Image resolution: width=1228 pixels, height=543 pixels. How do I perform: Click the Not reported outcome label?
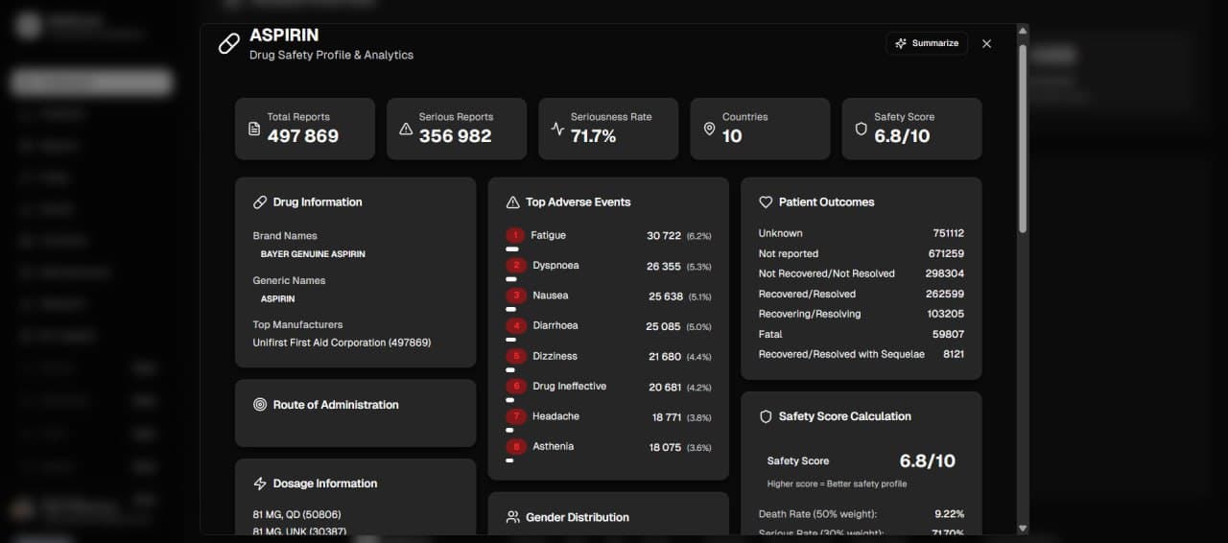click(x=789, y=254)
